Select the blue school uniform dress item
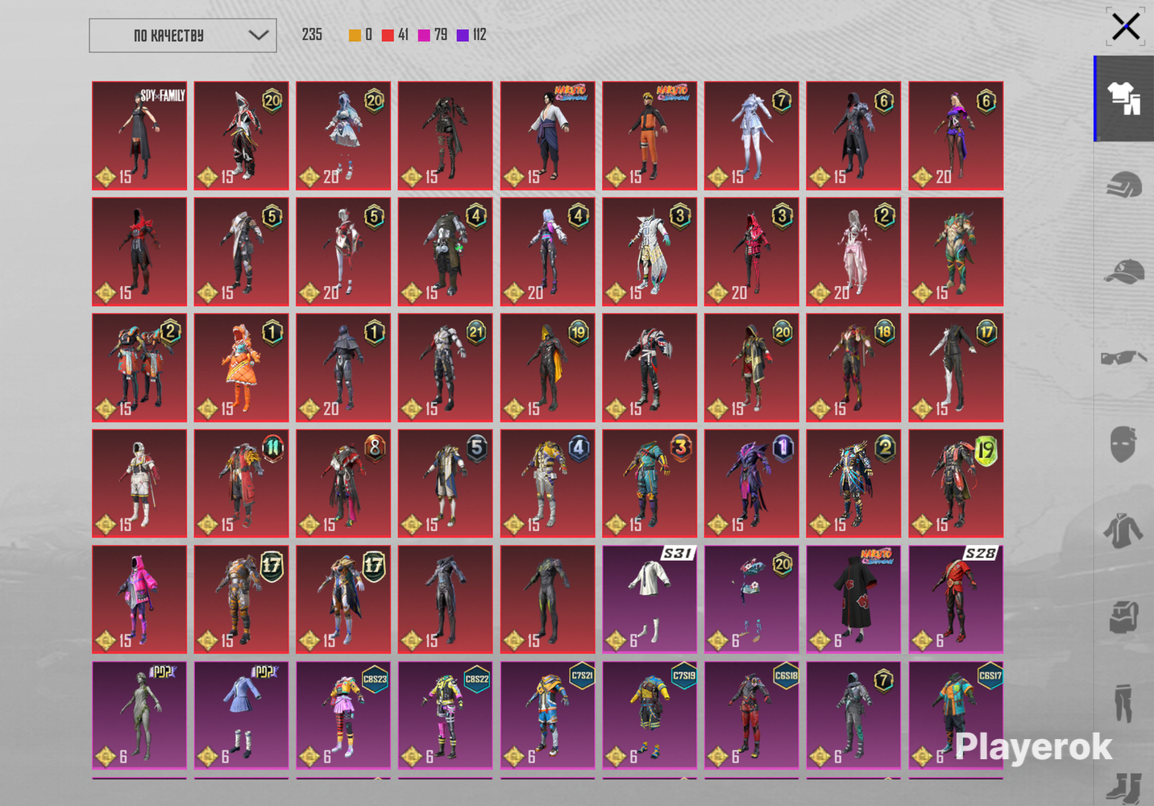 [241, 715]
